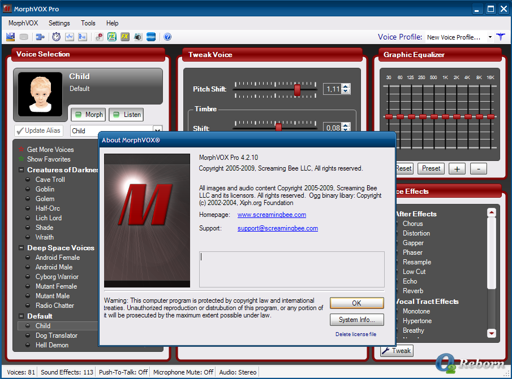Collapse the Deep Space Voices group
Image resolution: width=512 pixels, height=379 pixels.
(x=21, y=247)
